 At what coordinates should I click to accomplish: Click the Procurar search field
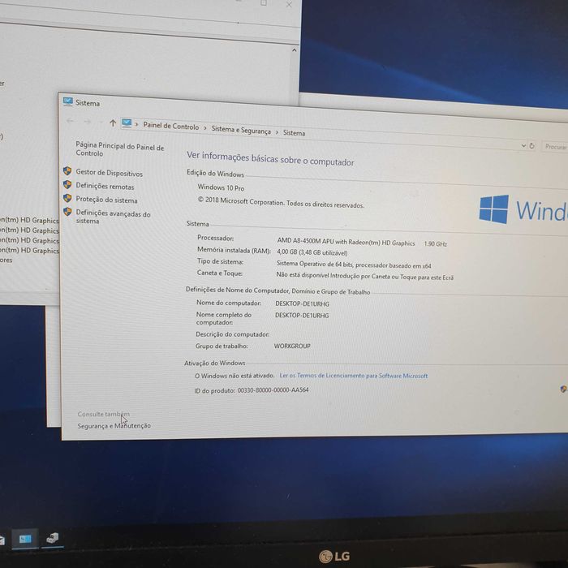(554, 147)
